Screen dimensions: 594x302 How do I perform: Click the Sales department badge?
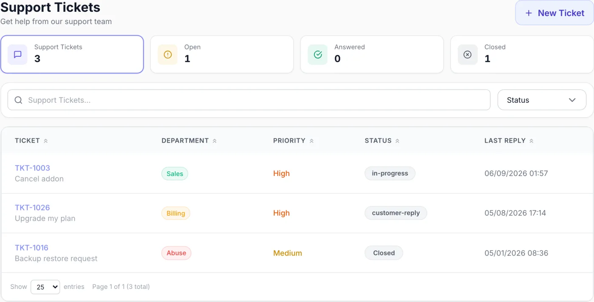(x=175, y=173)
